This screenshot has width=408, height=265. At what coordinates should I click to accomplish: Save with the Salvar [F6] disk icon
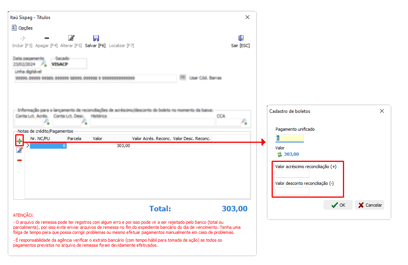[96, 38]
